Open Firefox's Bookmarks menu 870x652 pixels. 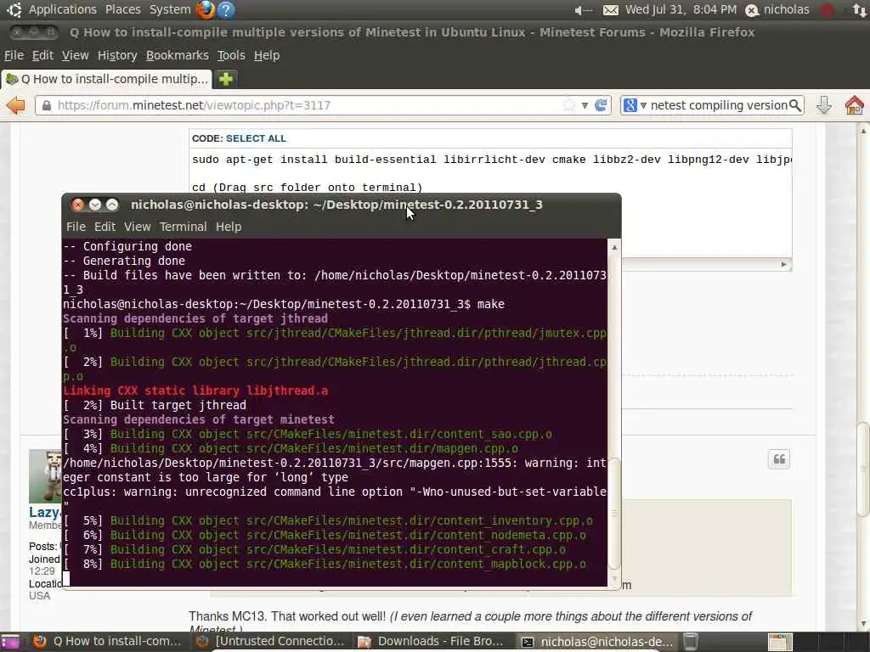click(177, 55)
